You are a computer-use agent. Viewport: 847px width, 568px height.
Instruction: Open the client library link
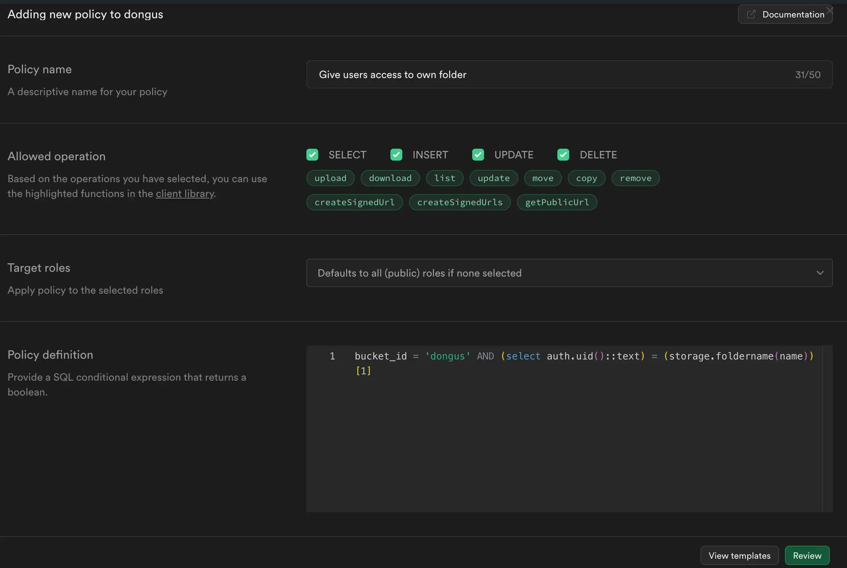coord(184,193)
